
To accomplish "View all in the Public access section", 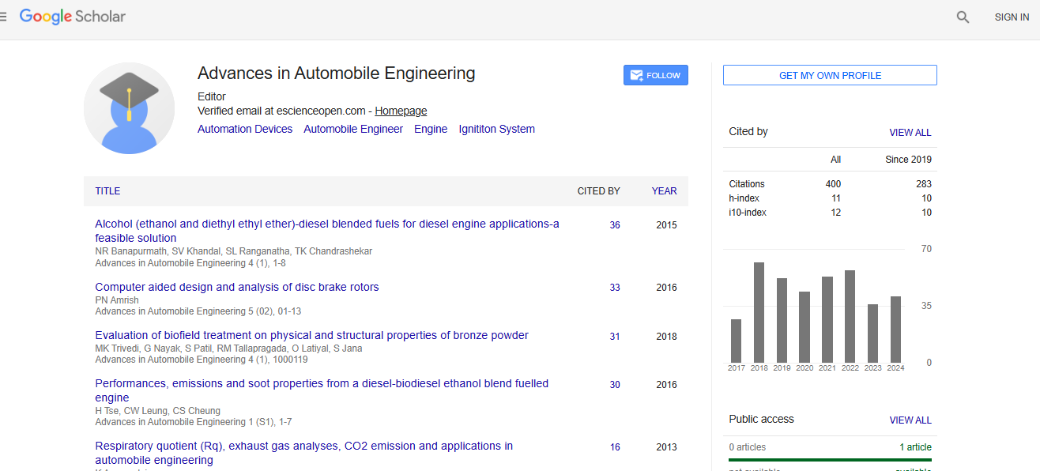I will [910, 420].
